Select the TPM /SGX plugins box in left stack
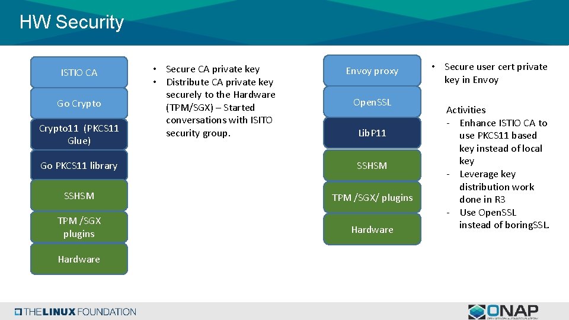The image size is (569, 320). pos(79,227)
